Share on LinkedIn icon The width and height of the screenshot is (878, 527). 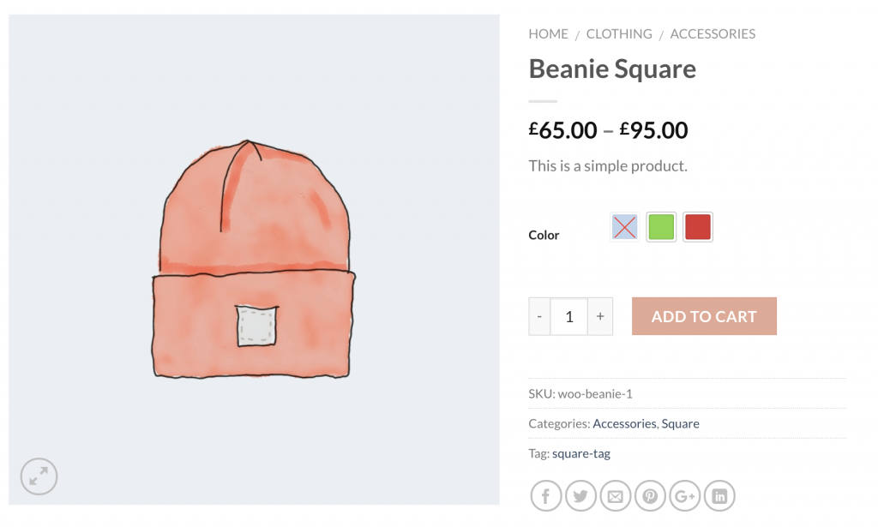tap(719, 495)
